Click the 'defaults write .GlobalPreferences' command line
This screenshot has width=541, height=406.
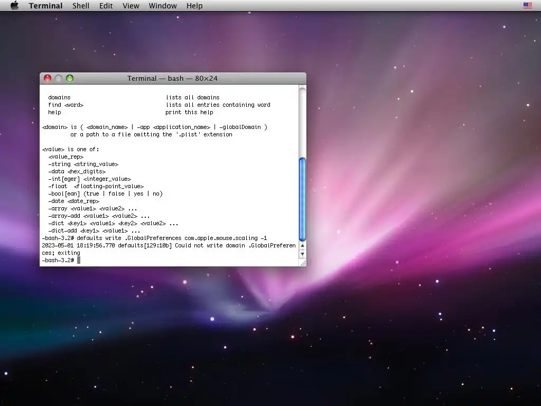(155, 238)
